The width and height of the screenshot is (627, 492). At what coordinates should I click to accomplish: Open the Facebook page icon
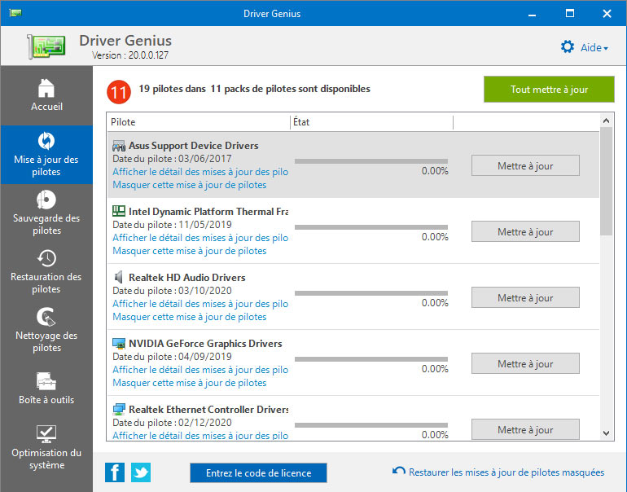coord(115,472)
